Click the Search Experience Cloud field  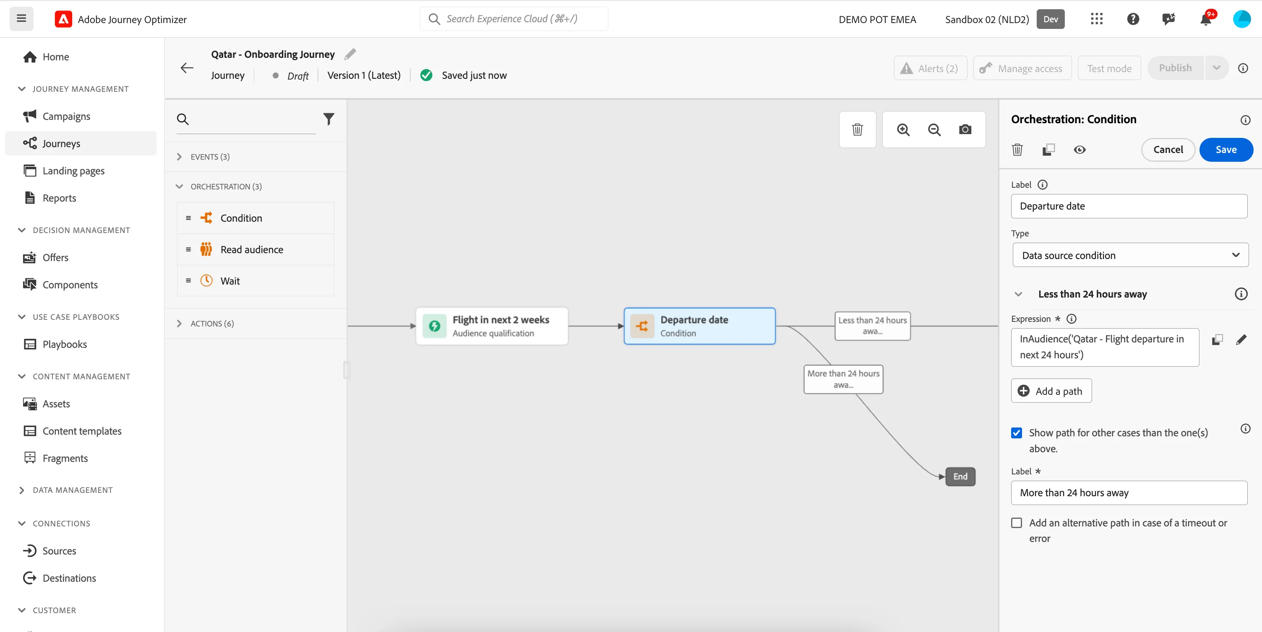(514, 19)
